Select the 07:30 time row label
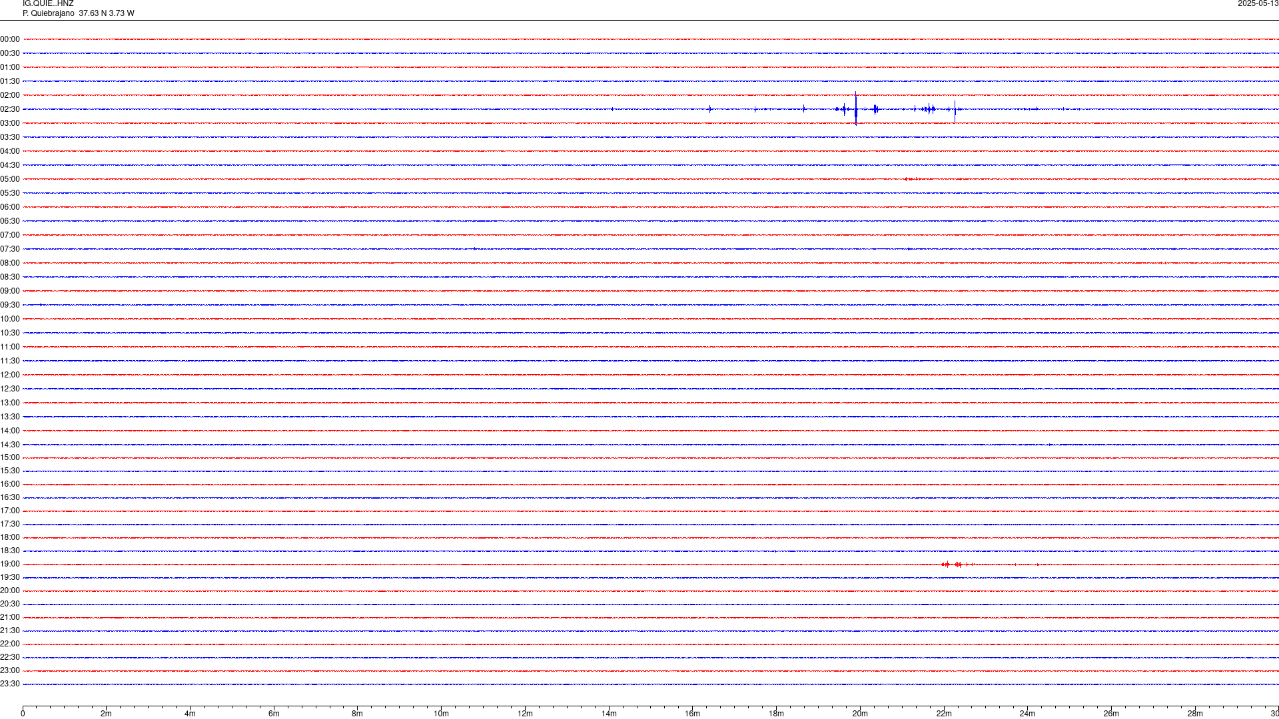 pos(10,249)
